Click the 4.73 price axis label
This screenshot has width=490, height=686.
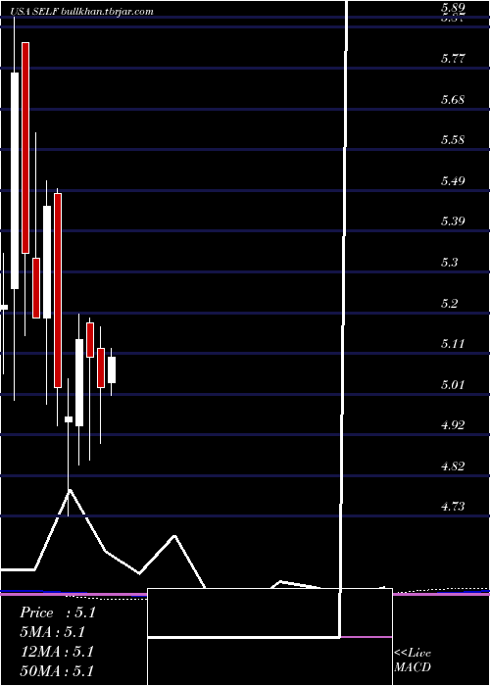[x=453, y=507]
